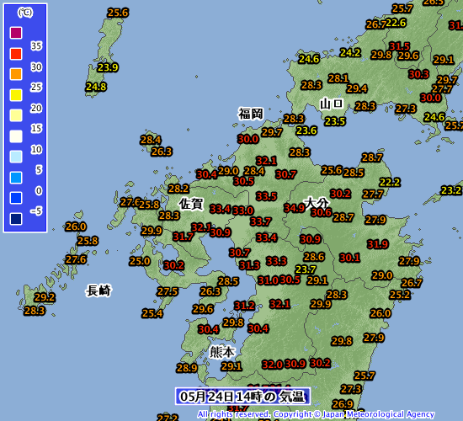463x421 pixels.
Task: Click the 山口 prefecture label
Action: click(x=332, y=104)
